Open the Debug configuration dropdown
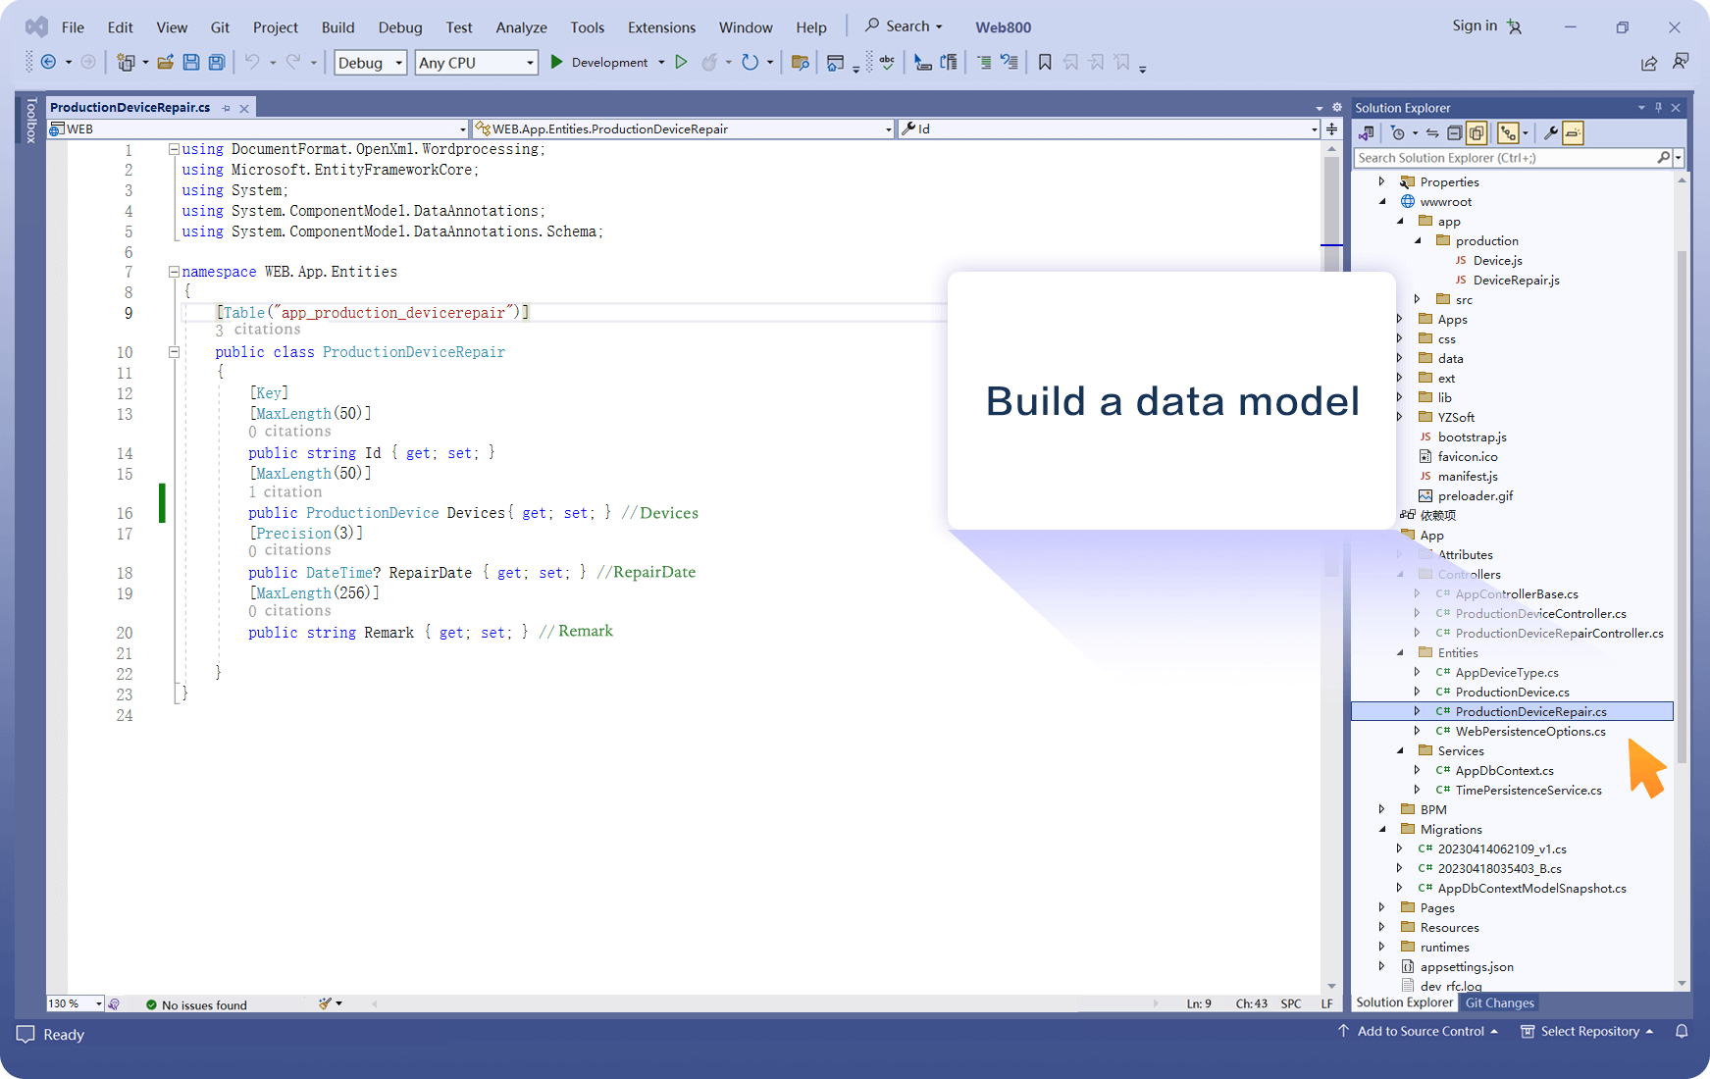1710x1079 pixels. tap(371, 63)
